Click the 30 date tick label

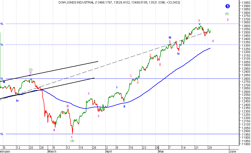(x=158, y=147)
